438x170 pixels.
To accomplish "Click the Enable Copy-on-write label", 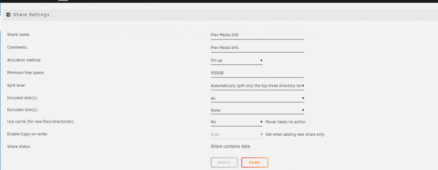I will (x=27, y=134).
